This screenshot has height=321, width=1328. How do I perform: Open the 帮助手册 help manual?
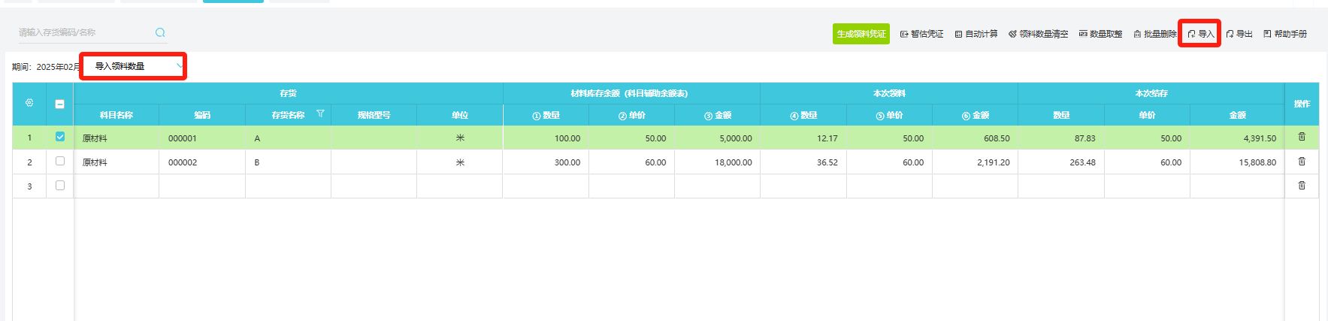[1285, 34]
